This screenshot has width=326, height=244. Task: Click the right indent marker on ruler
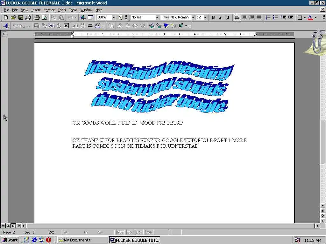(256, 35)
